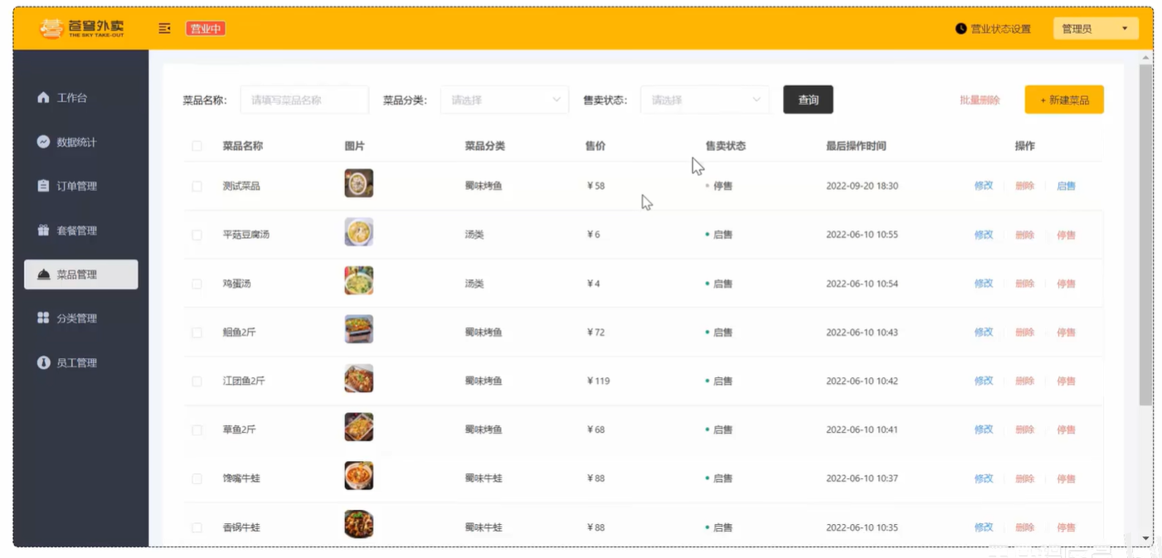Click the 菜品名称 search input field

pos(304,100)
